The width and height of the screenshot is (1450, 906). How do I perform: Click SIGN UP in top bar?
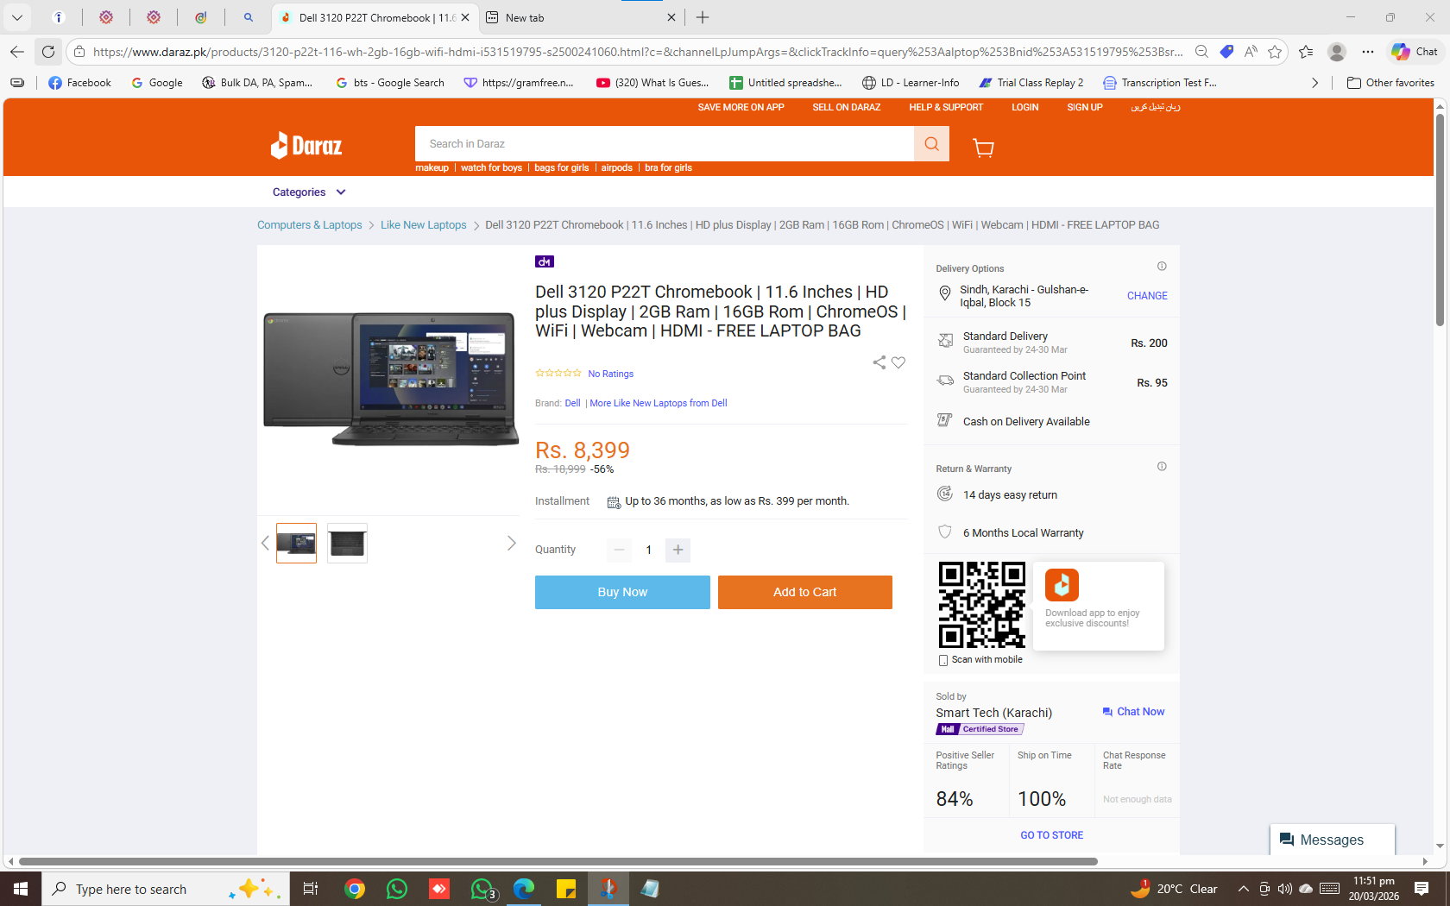coord(1085,107)
